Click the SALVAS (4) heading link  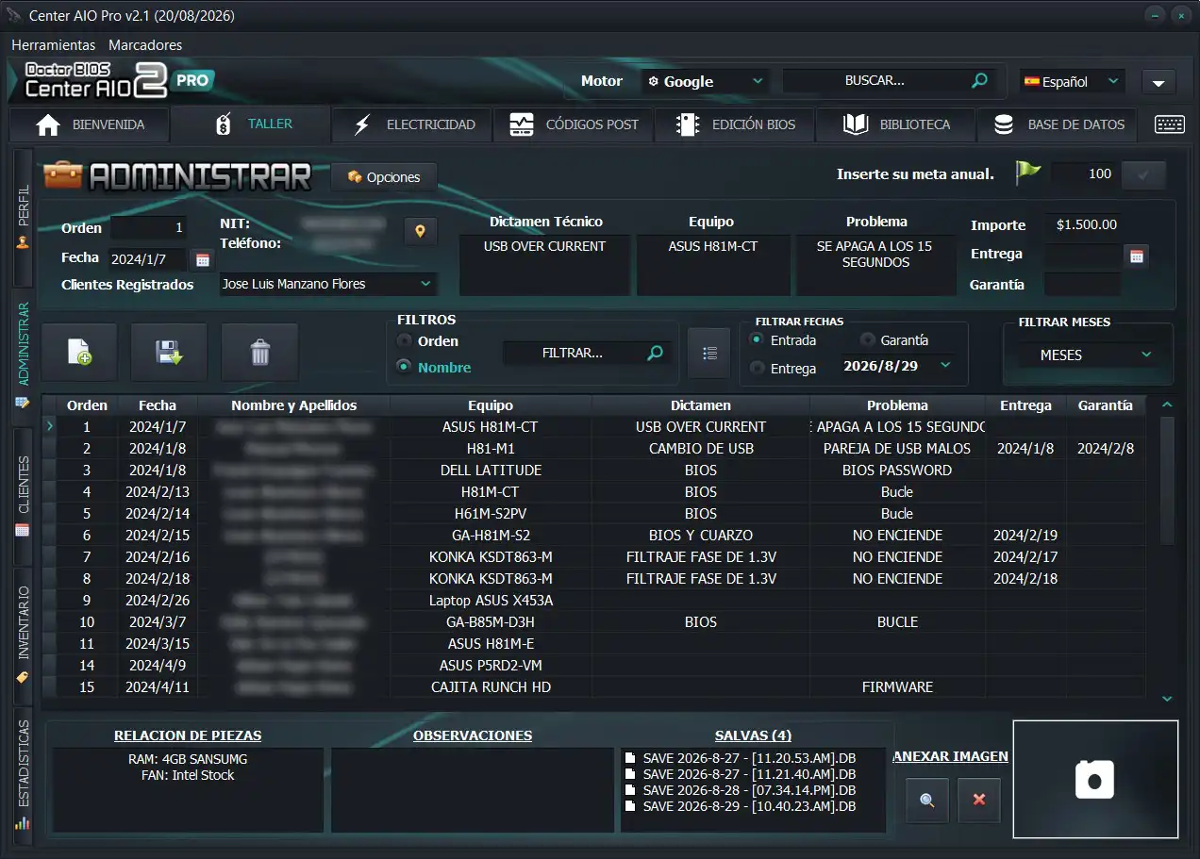click(x=753, y=735)
